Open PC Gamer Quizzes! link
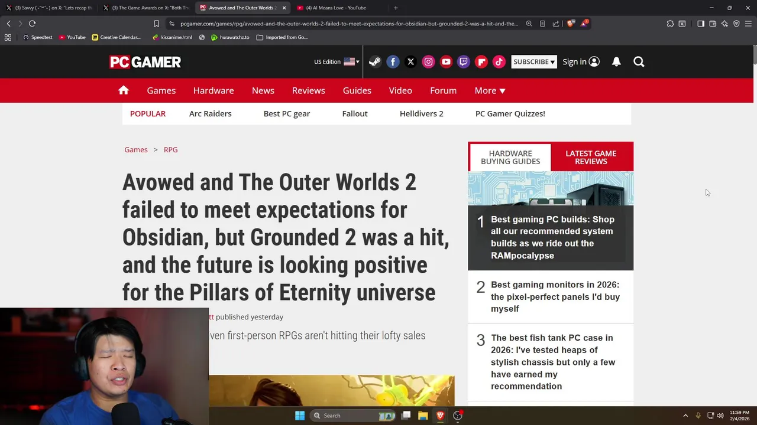Viewport: 757px width, 425px height. point(510,113)
